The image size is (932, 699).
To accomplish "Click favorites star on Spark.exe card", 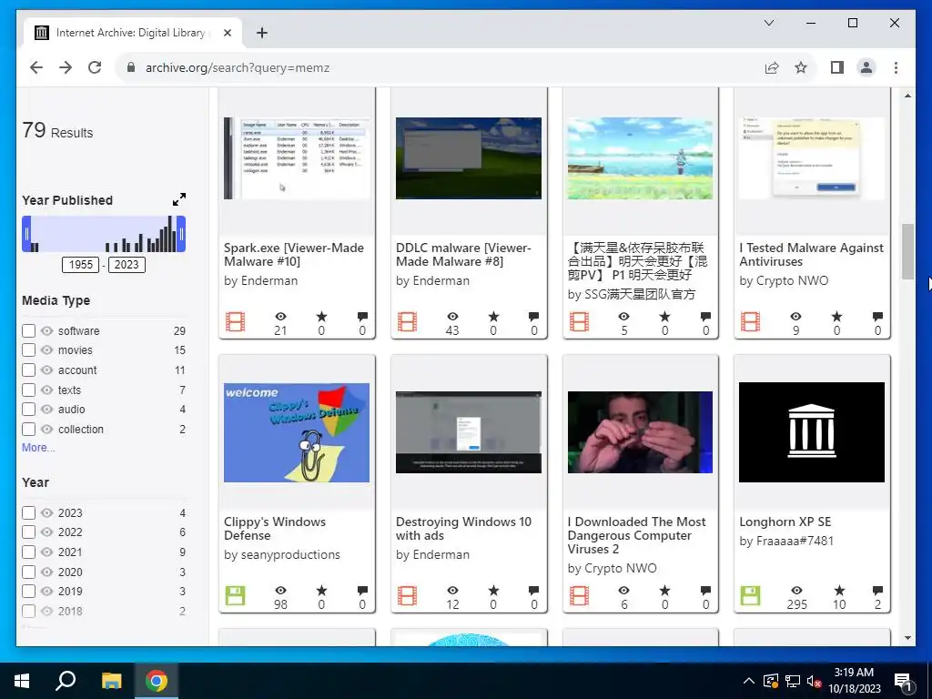I will coord(321,317).
